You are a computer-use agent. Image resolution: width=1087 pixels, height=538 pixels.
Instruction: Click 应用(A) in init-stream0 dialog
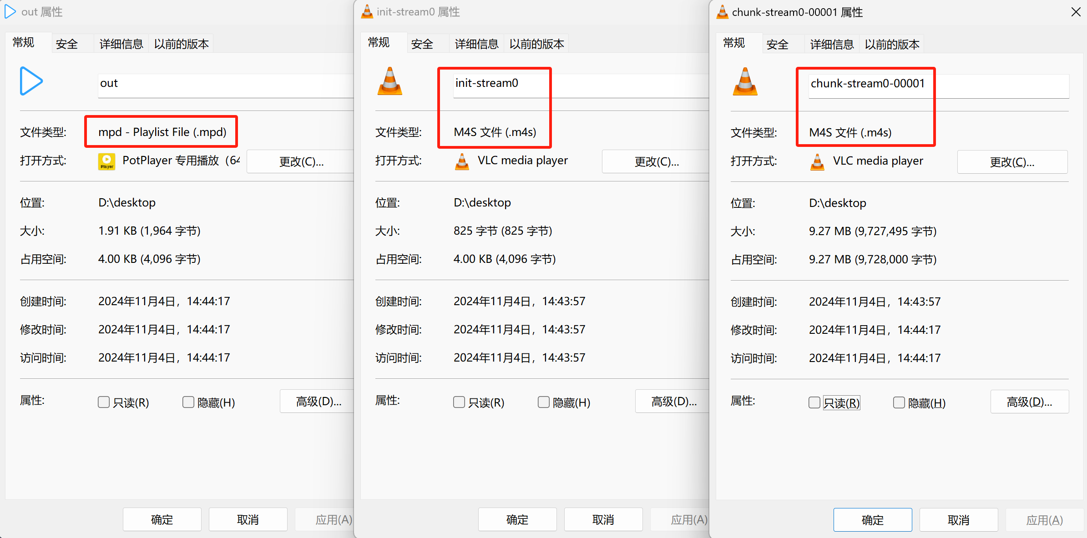point(687,519)
